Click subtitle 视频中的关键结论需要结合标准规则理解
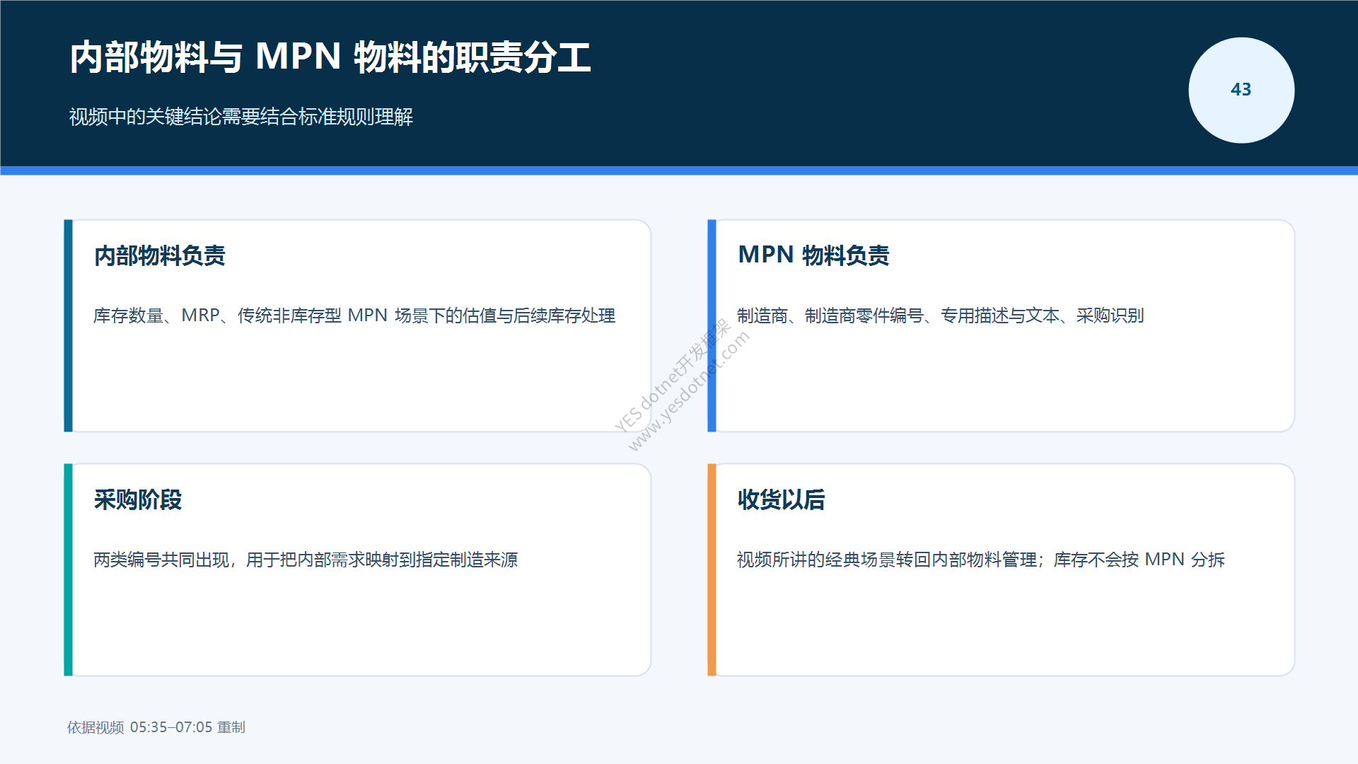Screen dimensions: 1358x764 point(241,117)
